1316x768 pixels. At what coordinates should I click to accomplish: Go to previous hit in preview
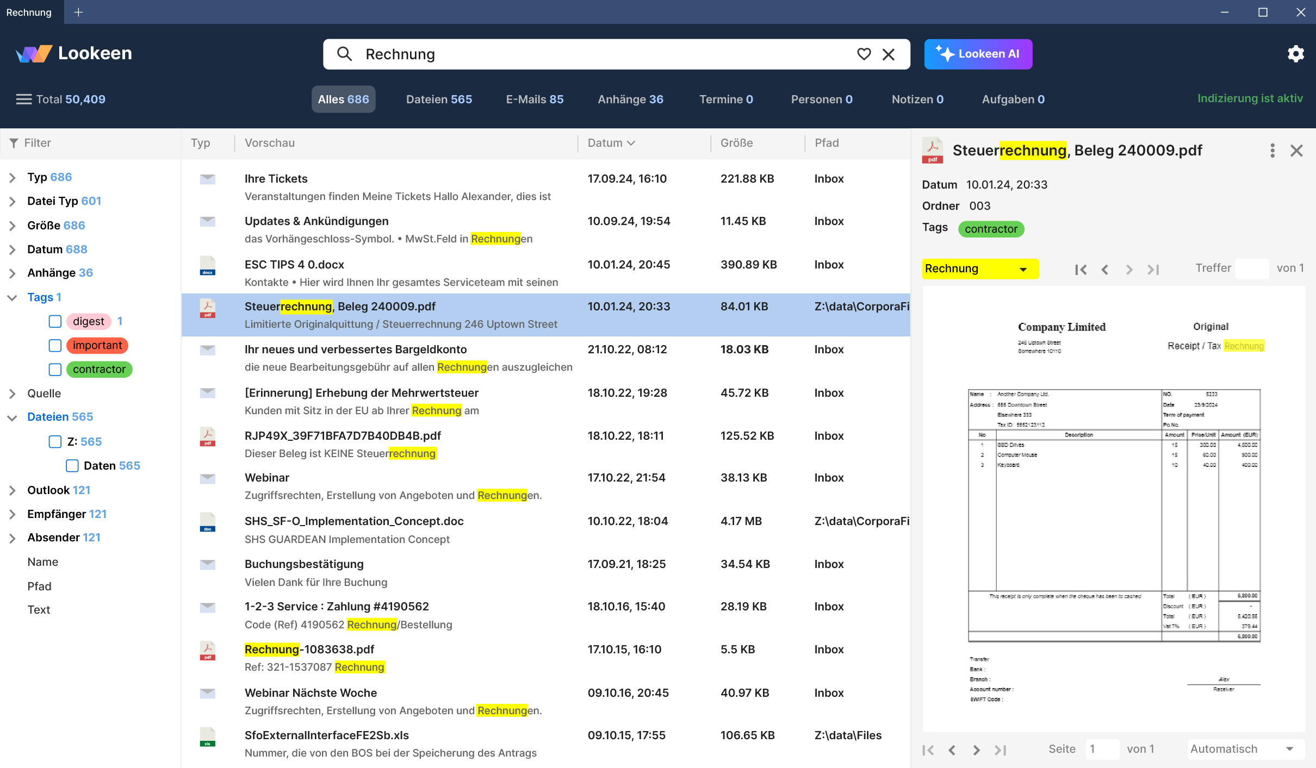[1104, 269]
